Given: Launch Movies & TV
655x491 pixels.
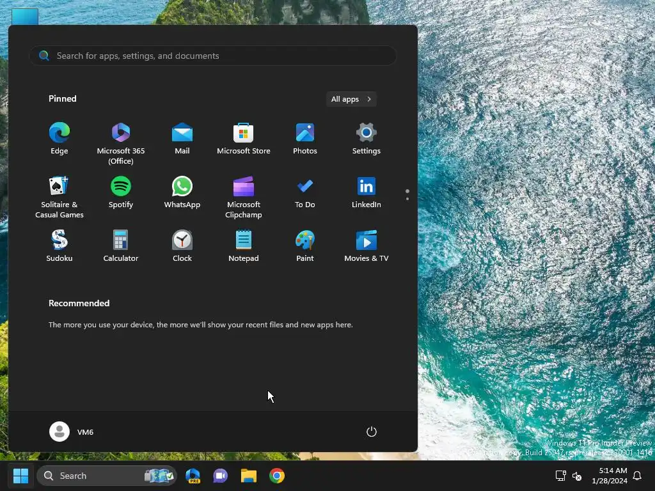Looking at the screenshot, I should tap(367, 246).
